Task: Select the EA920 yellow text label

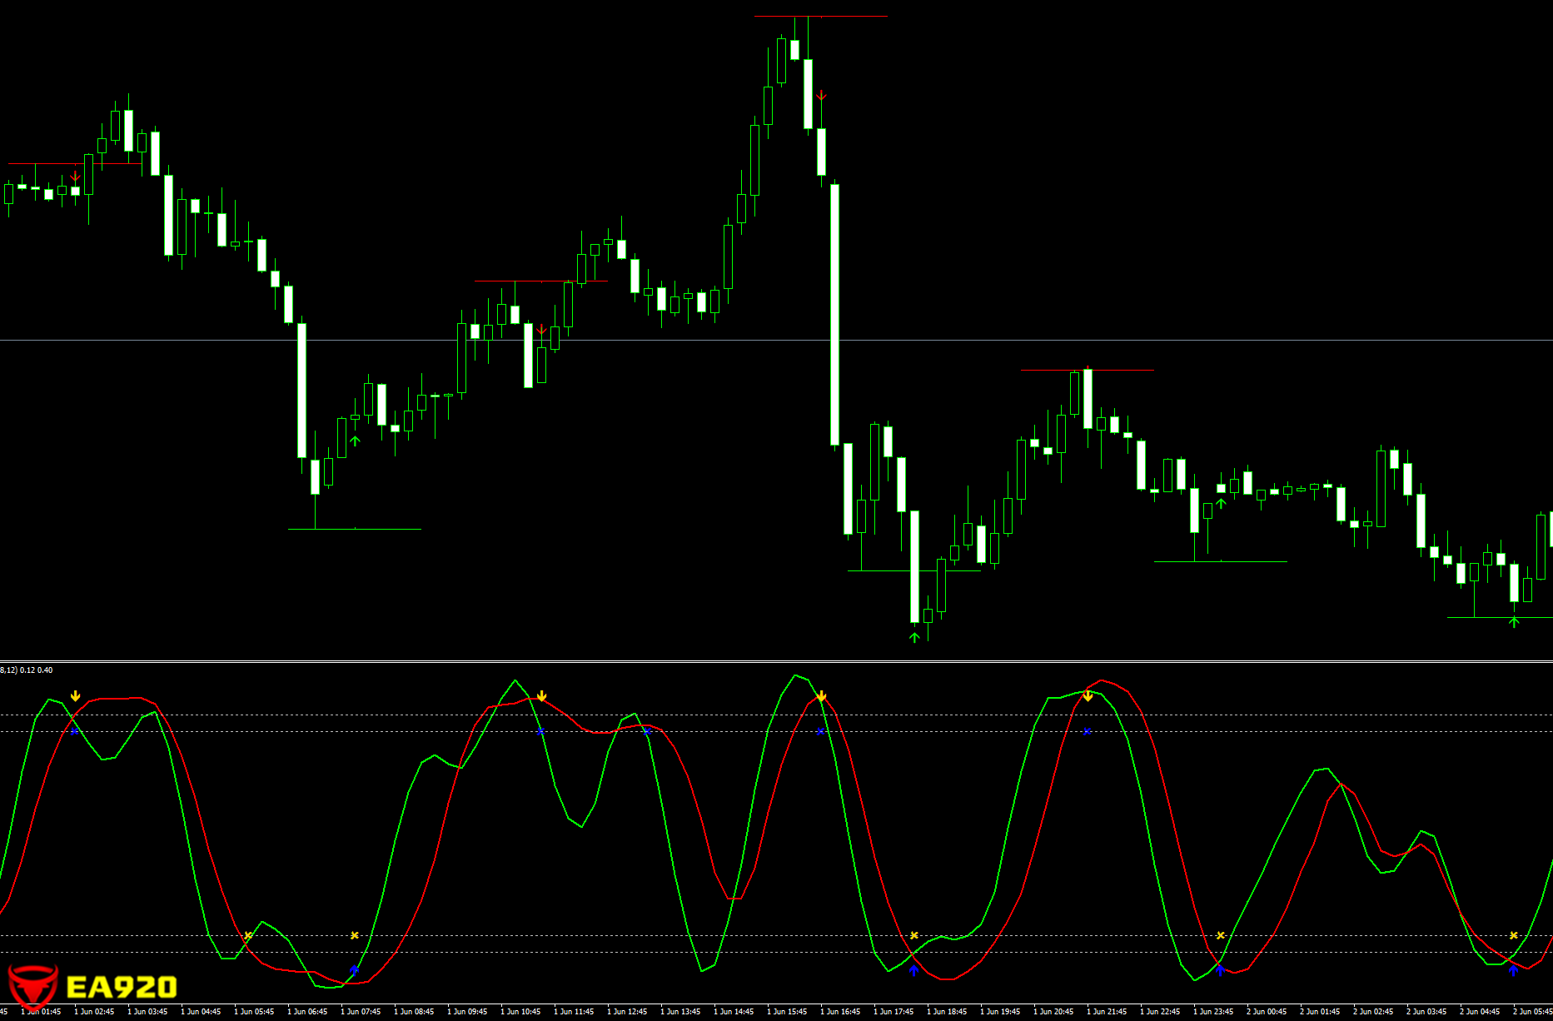Action: tap(121, 988)
